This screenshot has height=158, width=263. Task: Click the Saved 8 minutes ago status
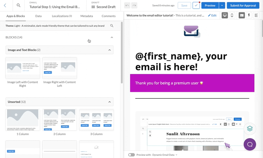[163, 6]
